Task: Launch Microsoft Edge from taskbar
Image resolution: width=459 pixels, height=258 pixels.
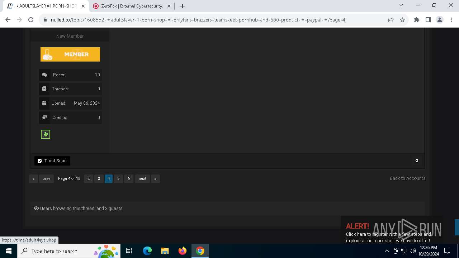Action: [147, 251]
